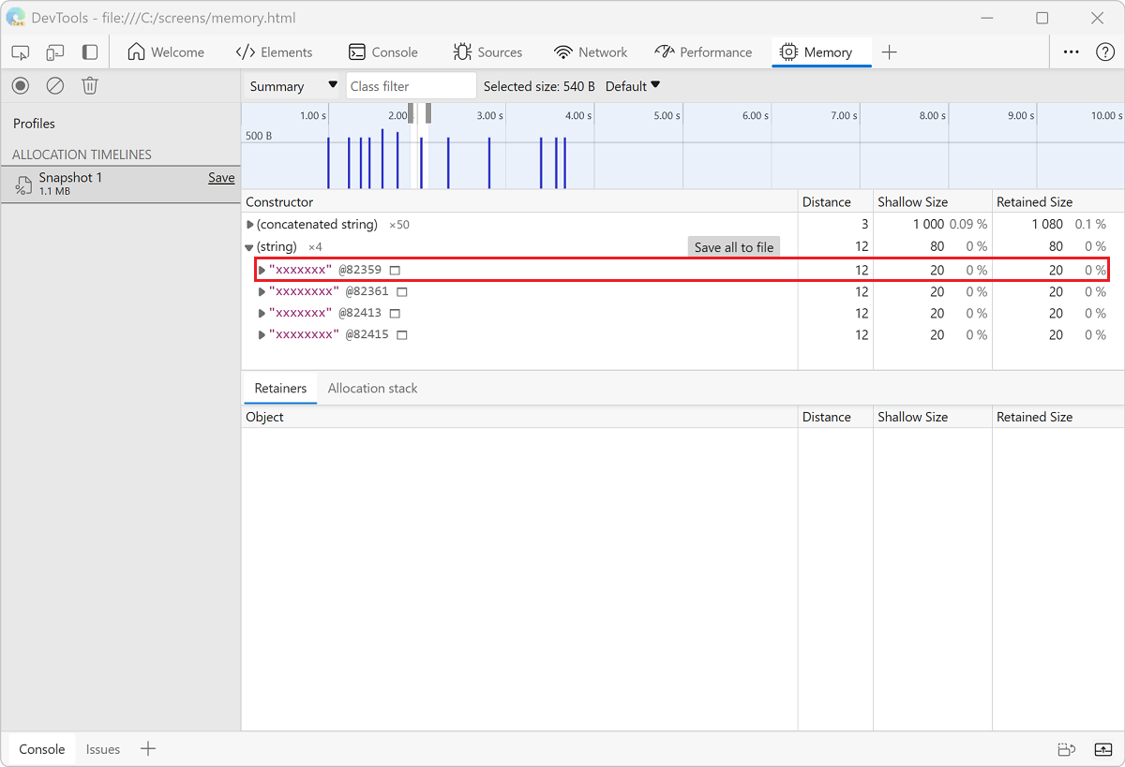Image resolution: width=1125 pixels, height=767 pixels.
Task: Collapse the (string) constructor group
Action: point(249,247)
